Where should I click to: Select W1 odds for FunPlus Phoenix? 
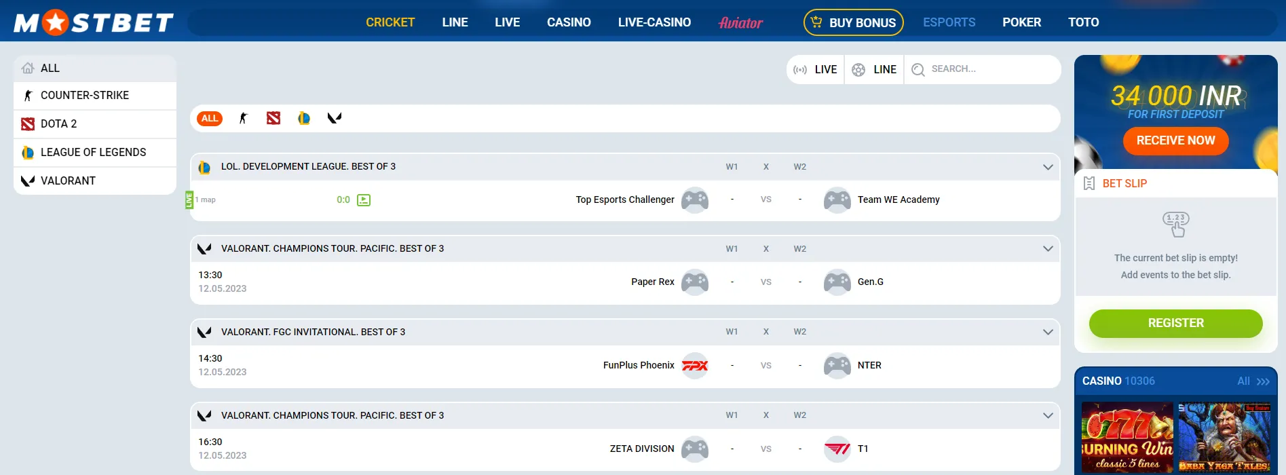[732, 366]
